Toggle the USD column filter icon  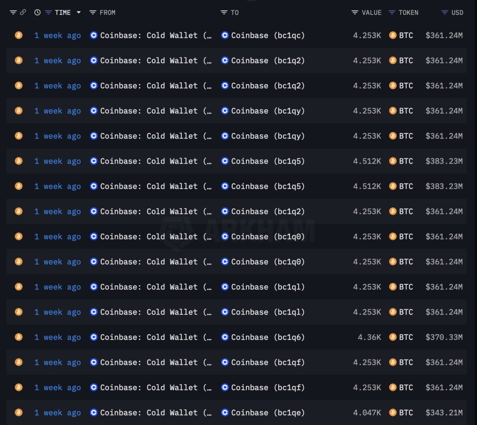(445, 13)
